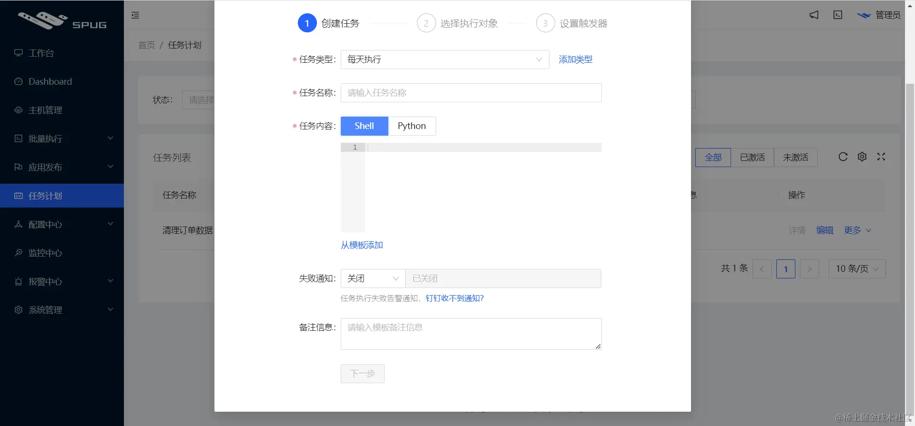Screen dimensions: 915x426
Task: Filter task list by 已激活
Action: click(x=752, y=158)
